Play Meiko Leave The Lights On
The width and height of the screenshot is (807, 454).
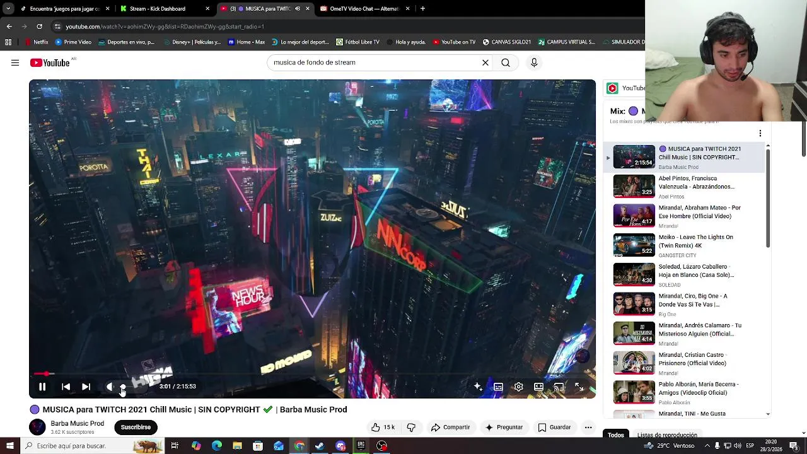tap(684, 245)
